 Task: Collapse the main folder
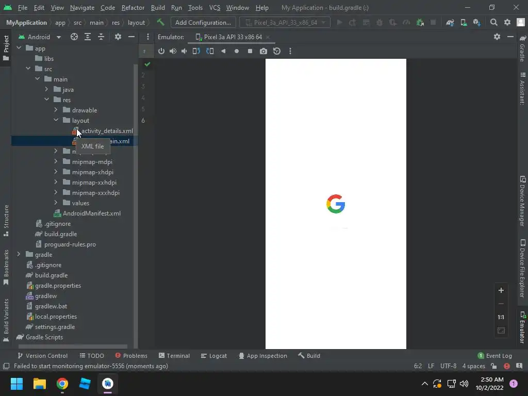point(38,79)
